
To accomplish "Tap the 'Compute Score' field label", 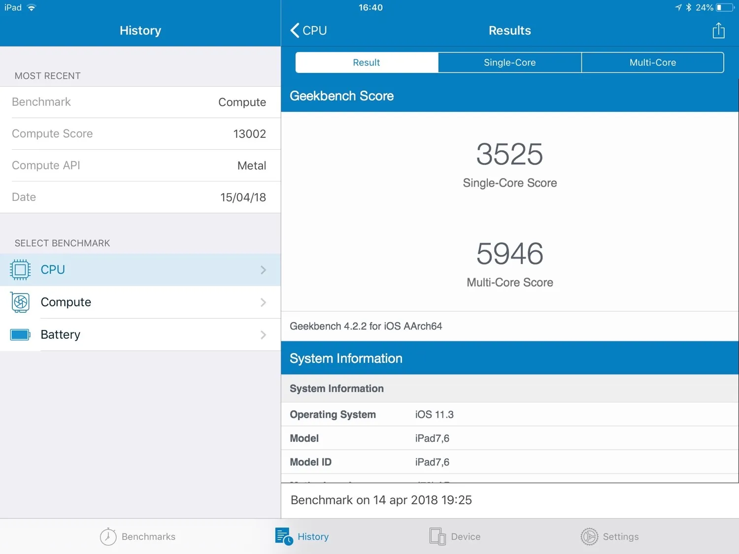I will (x=52, y=134).
